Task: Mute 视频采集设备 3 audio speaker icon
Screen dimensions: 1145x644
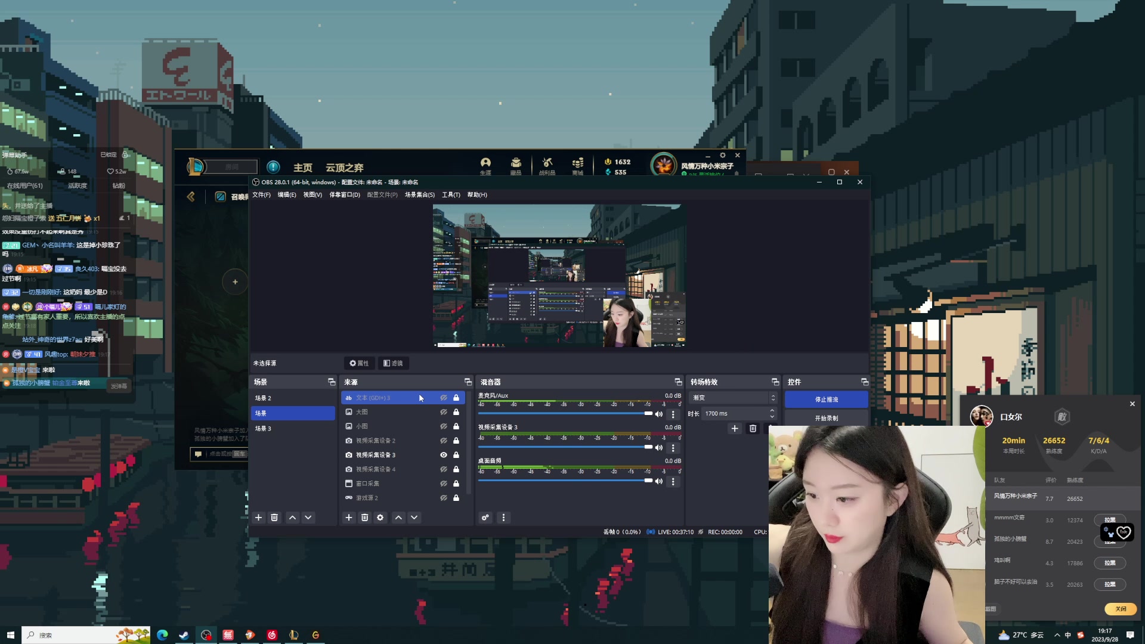Action: tap(659, 447)
